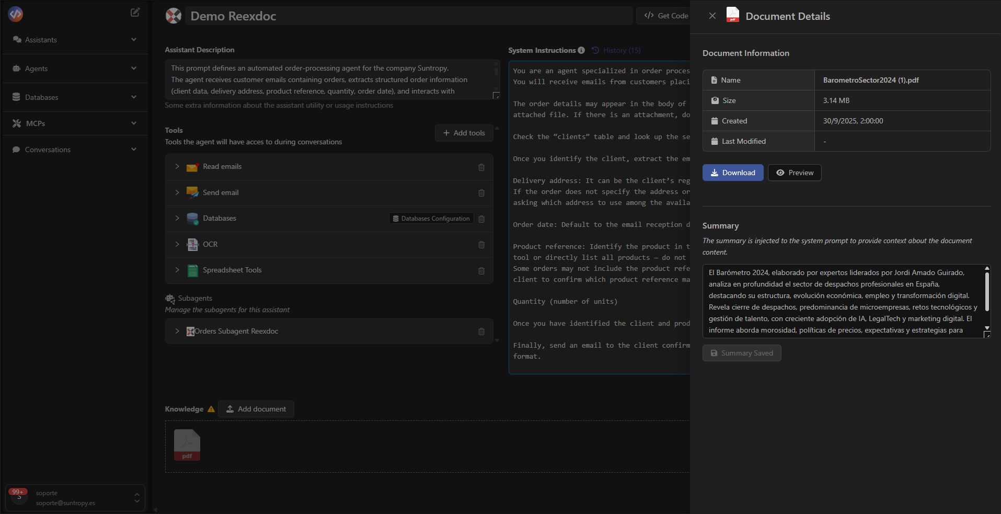This screenshot has height=514, width=1001.
Task: Open the uploaded pdf document thumbnail
Action: click(187, 445)
